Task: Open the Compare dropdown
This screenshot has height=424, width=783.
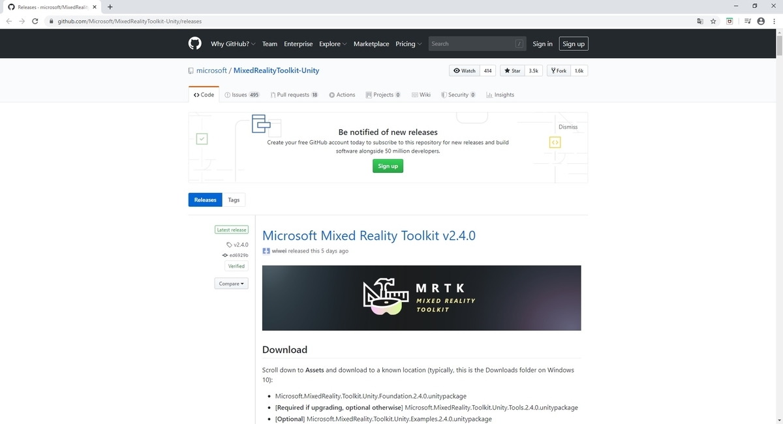Action: pyautogui.click(x=231, y=283)
